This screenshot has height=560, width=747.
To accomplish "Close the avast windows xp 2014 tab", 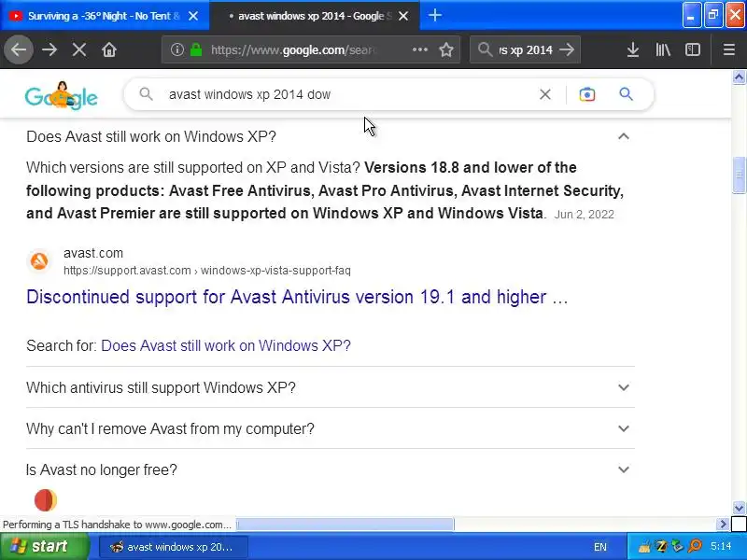I will [403, 16].
